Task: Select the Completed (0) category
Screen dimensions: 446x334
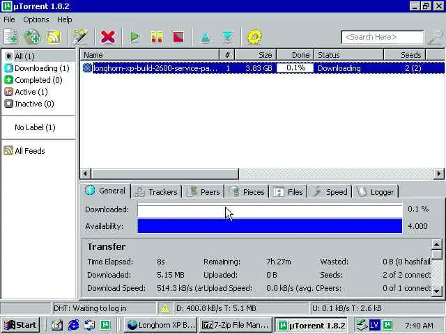Action: click(38, 80)
